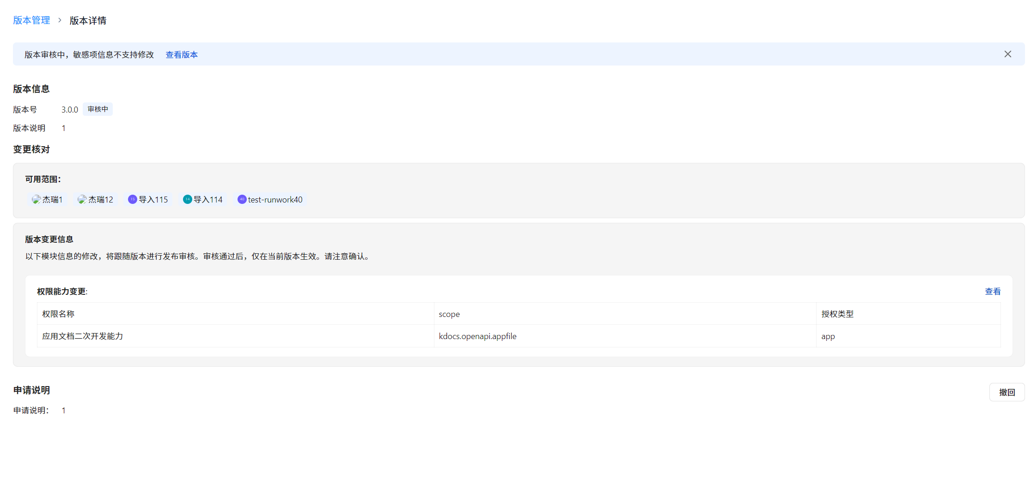Click the 杰瑞1 avatar icon
The width and height of the screenshot is (1031, 489).
[x=36, y=199]
